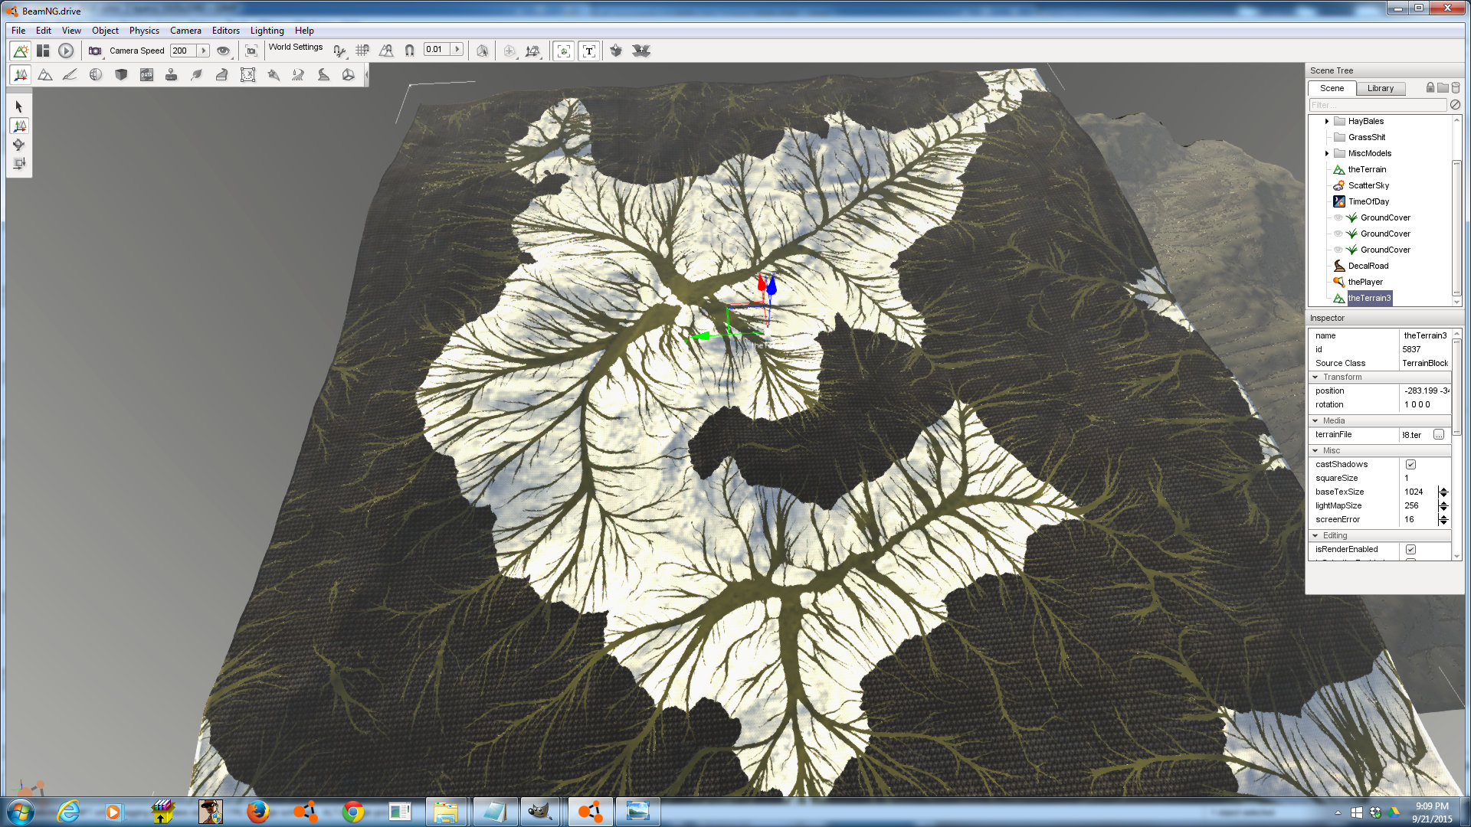The height and width of the screenshot is (827, 1471).
Task: Click the Play game button
Action: pyautogui.click(x=66, y=51)
